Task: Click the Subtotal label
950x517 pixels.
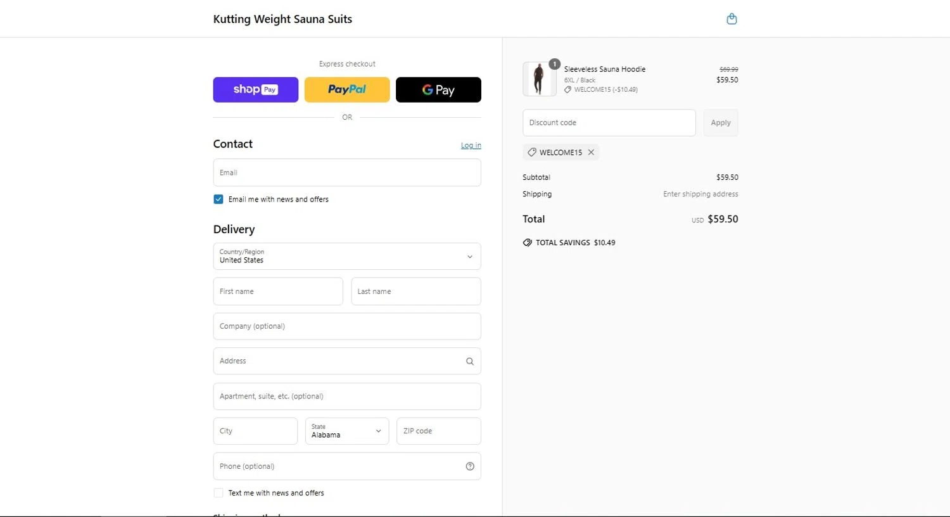Action: [536, 177]
